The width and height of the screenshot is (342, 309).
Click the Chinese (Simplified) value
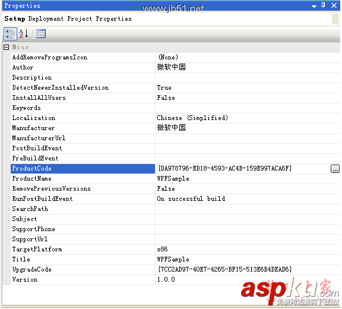click(192, 118)
